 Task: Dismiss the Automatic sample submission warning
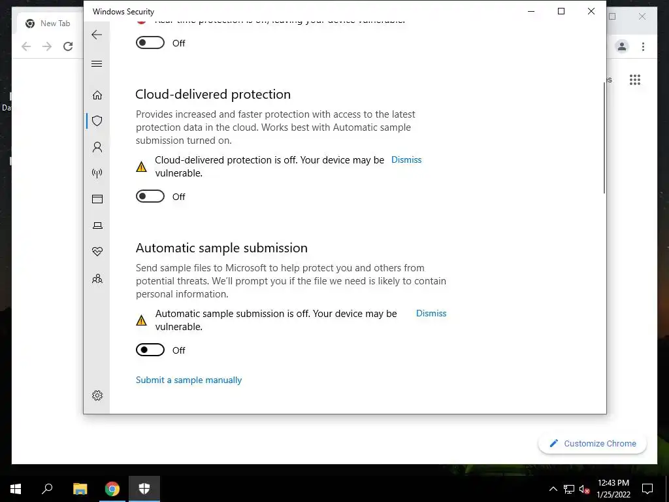tap(431, 313)
